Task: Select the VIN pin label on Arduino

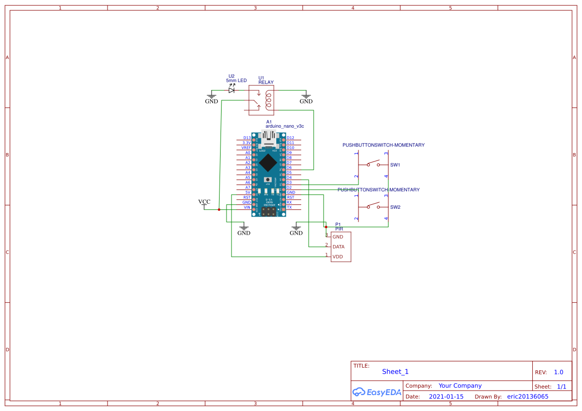Action: click(247, 207)
